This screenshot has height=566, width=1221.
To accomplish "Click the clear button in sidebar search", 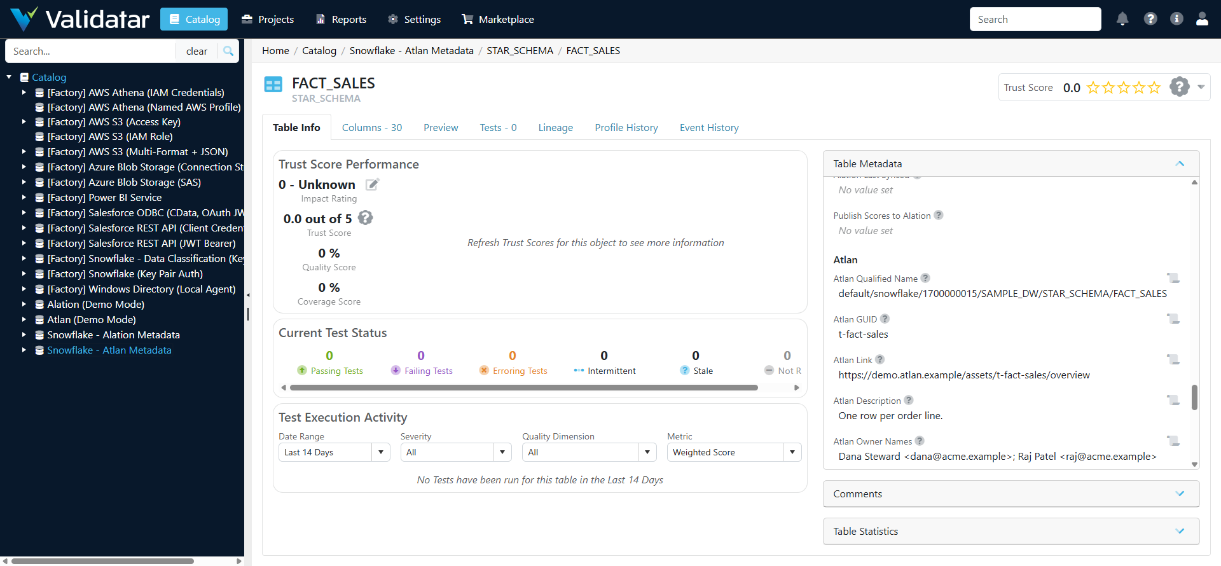I will (x=197, y=51).
